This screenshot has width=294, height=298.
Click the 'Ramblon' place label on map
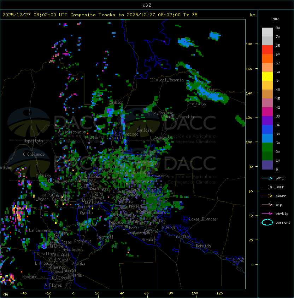[116, 102]
